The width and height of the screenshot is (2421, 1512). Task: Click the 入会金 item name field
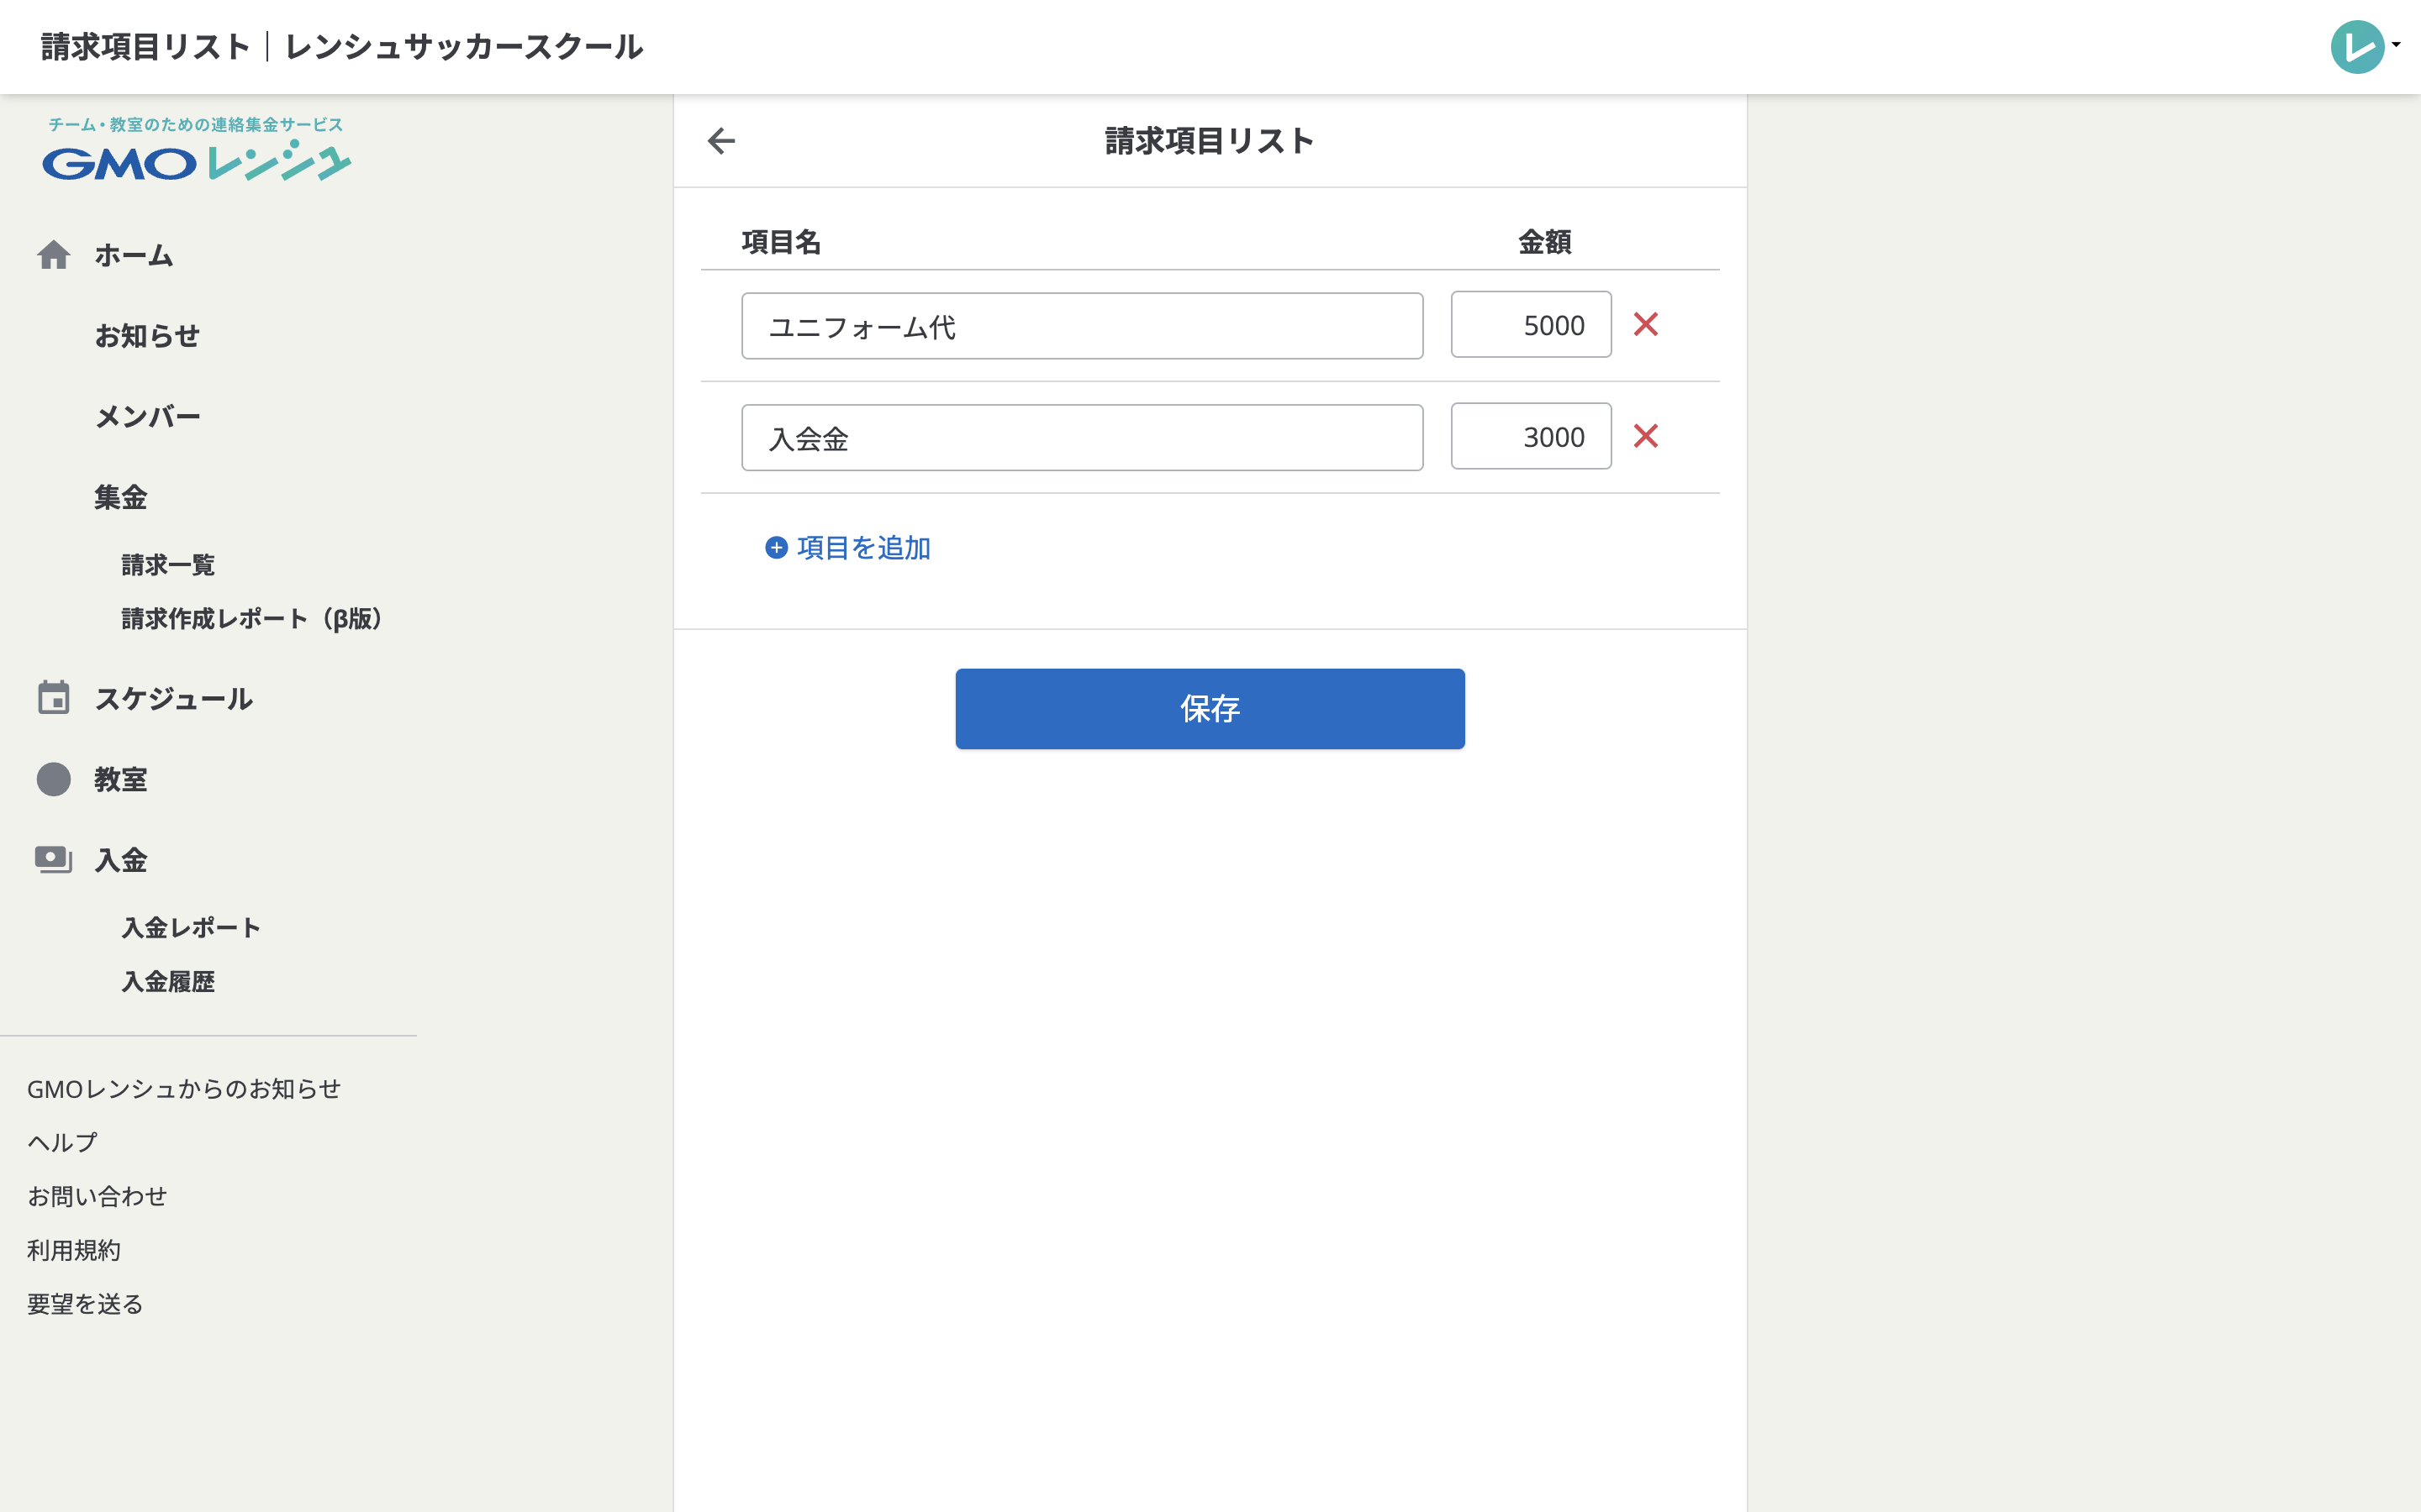[x=1083, y=437]
